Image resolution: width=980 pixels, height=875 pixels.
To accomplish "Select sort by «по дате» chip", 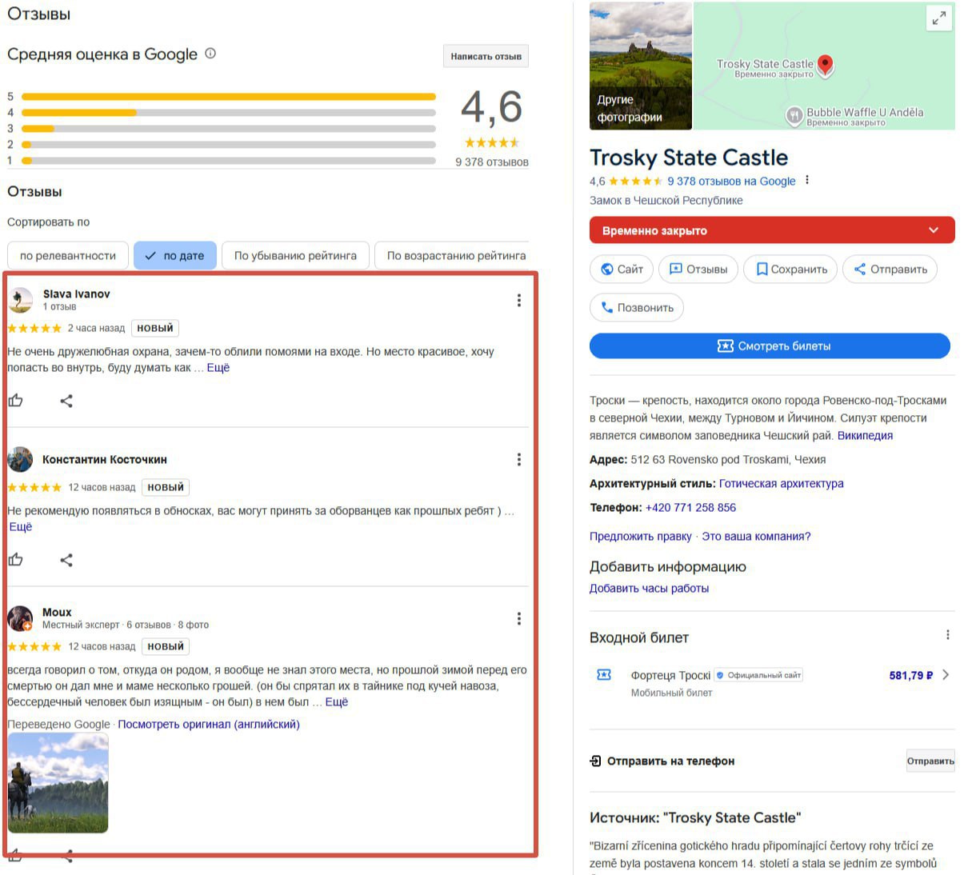I will click(175, 256).
